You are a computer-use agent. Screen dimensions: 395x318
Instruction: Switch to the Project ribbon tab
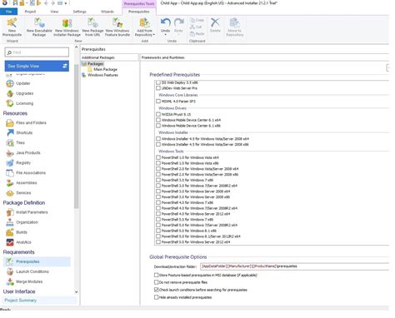coord(30,12)
